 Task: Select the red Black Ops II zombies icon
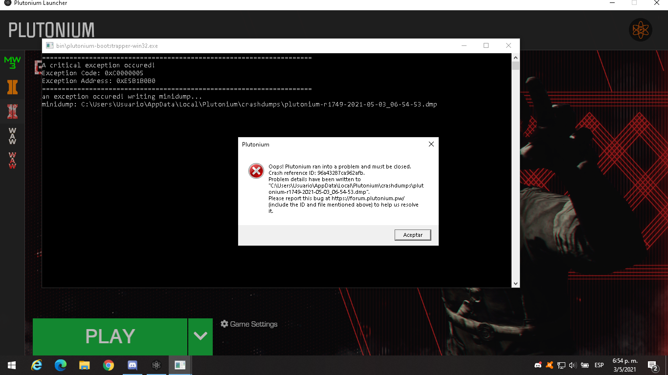point(12,111)
